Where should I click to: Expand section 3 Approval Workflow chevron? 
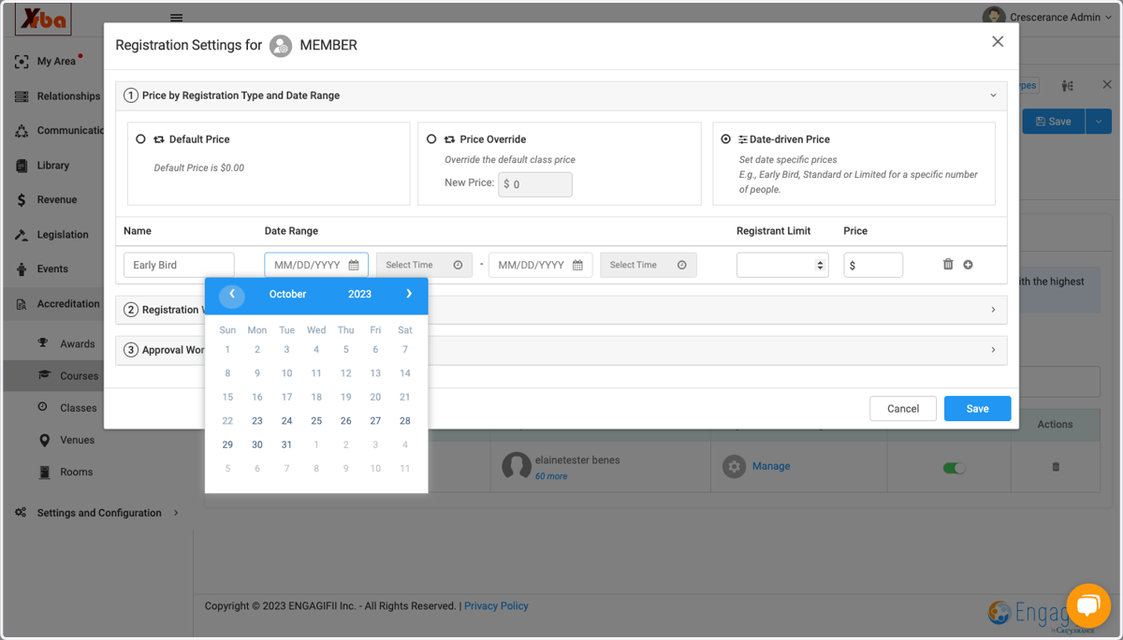993,350
